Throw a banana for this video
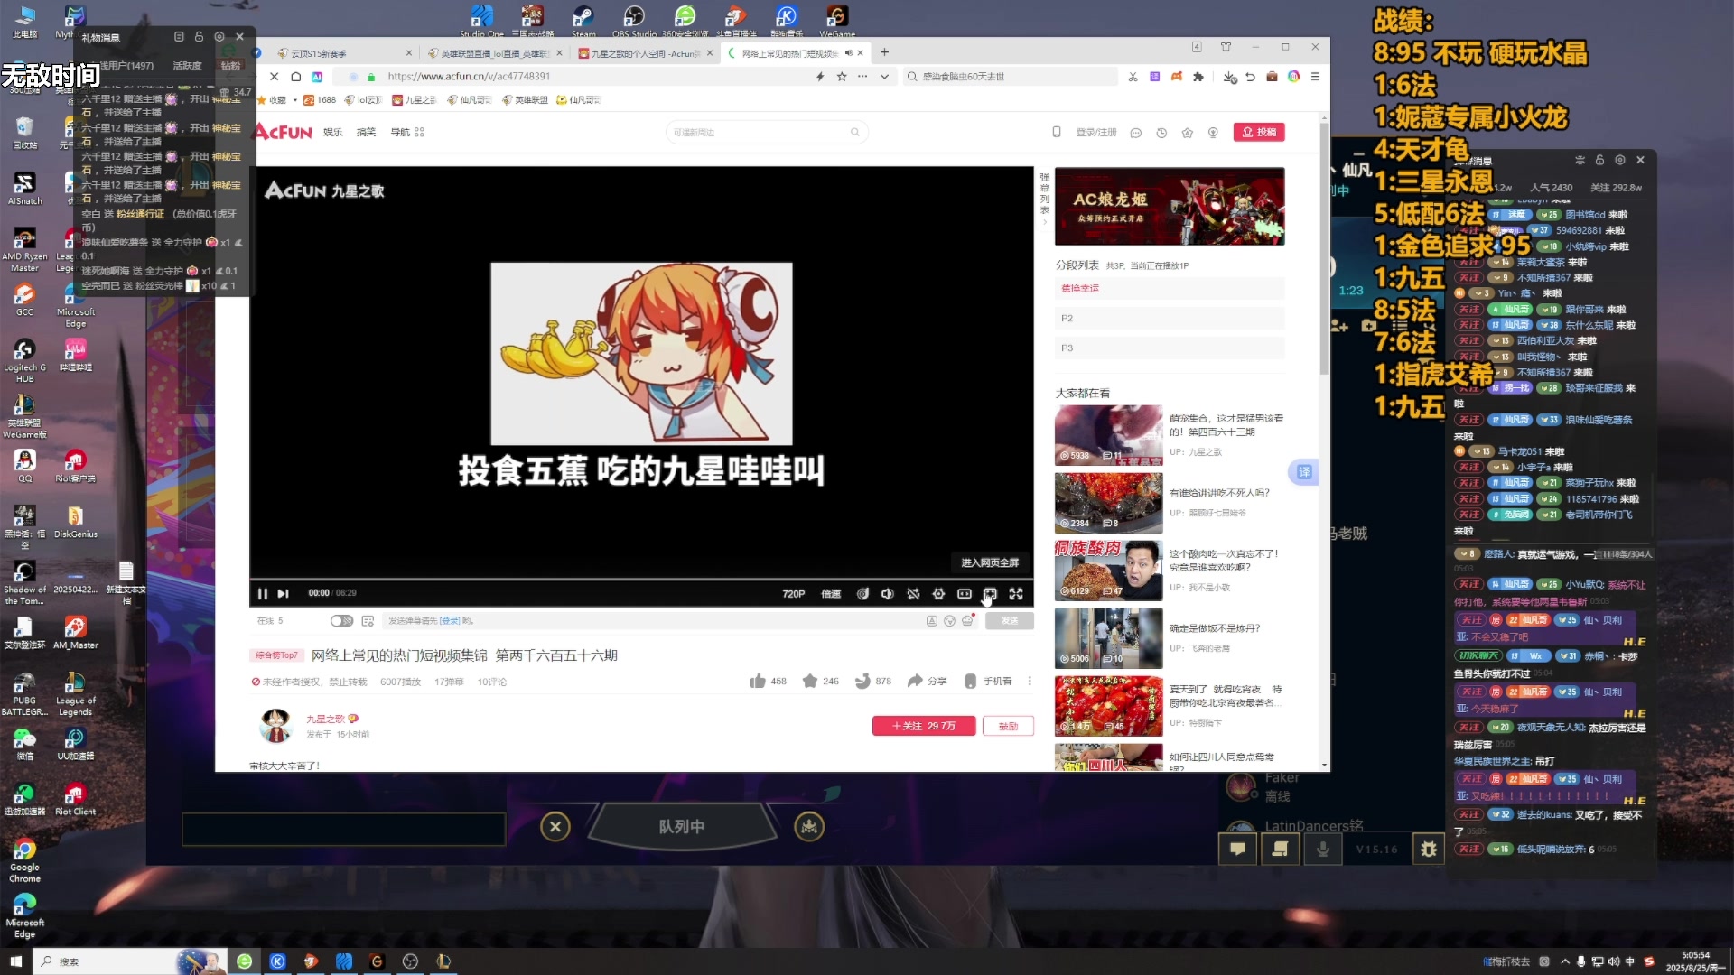 pos(862,681)
